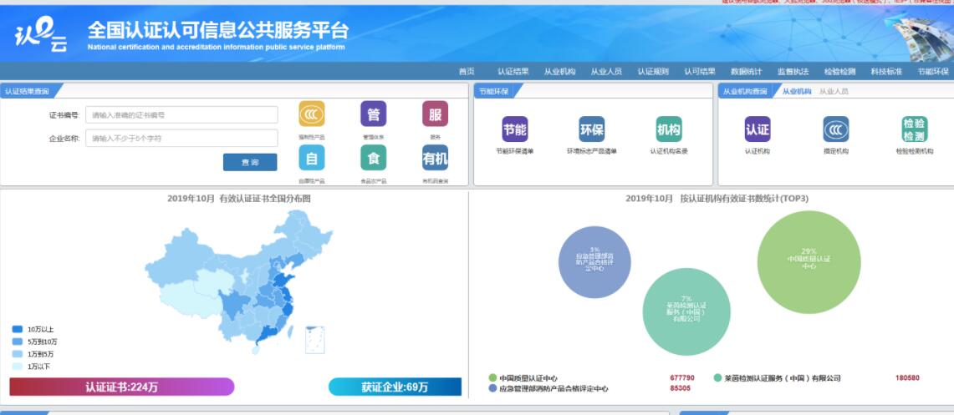Click the 29% 中国质量认证中心 green bubble
954x415 pixels.
[x=809, y=257]
